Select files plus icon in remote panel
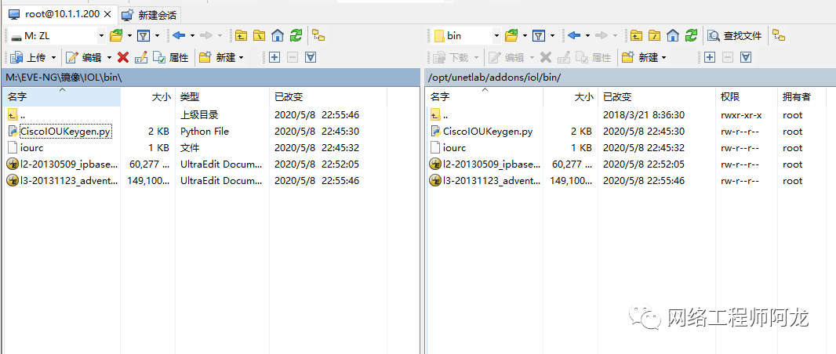 pyautogui.click(x=710, y=57)
